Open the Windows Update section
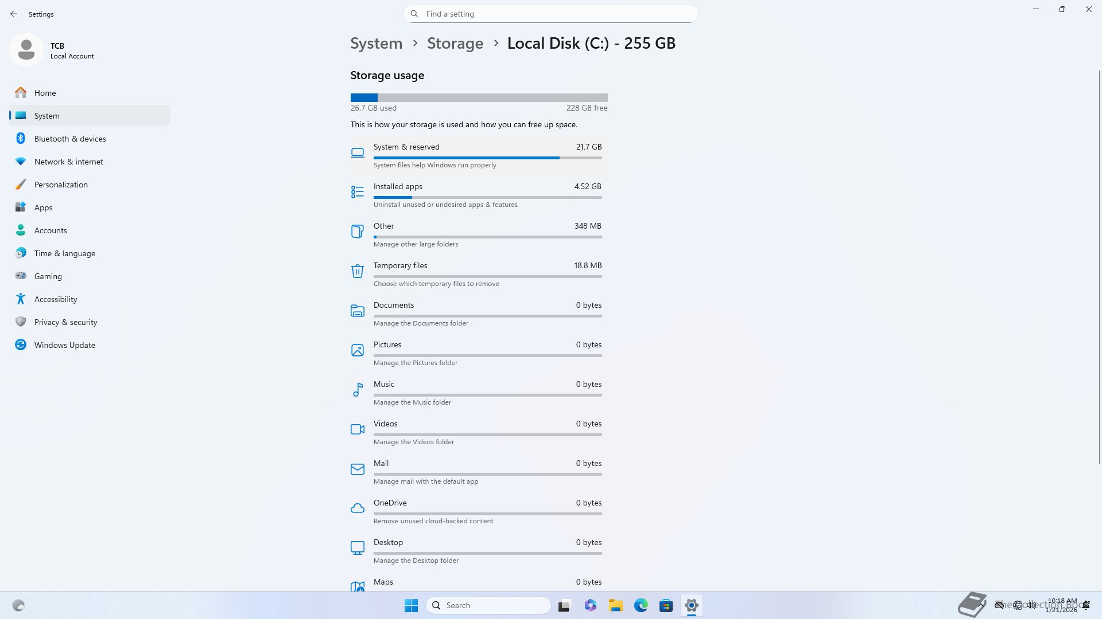 point(64,345)
